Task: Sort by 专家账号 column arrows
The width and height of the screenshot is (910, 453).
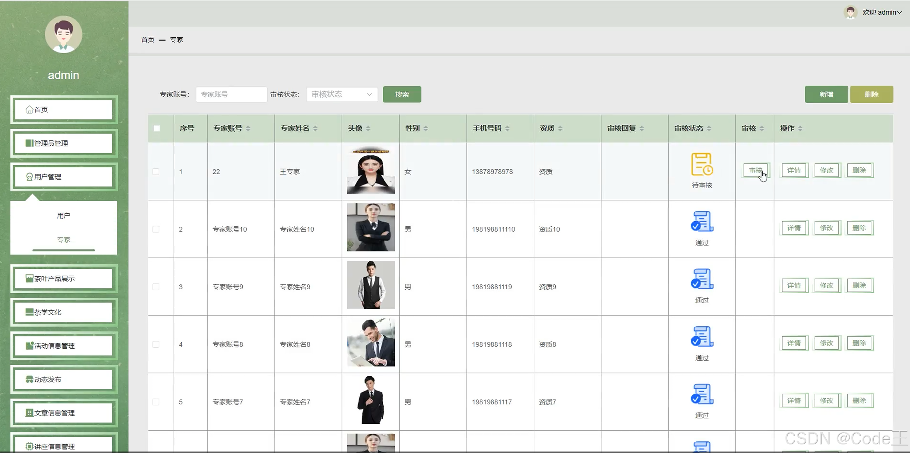Action: point(248,128)
